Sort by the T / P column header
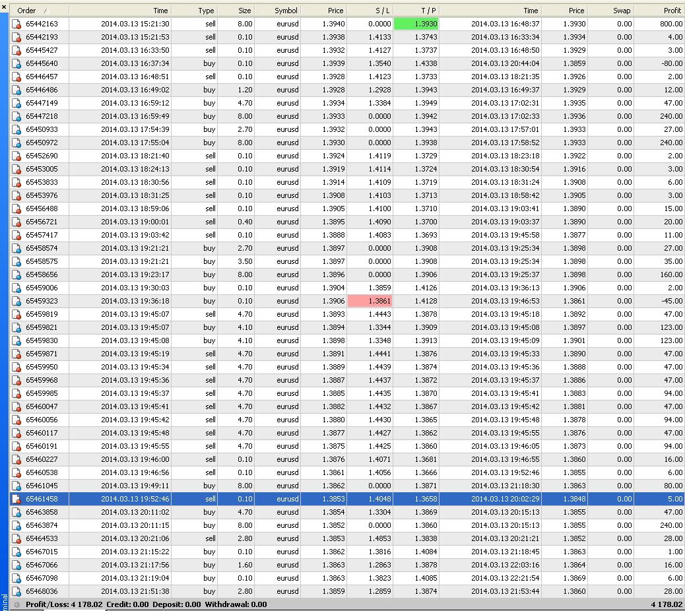The width and height of the screenshot is (685, 611). [x=416, y=11]
